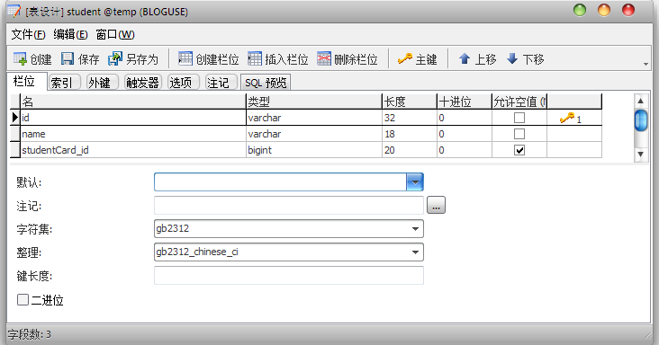The height and width of the screenshot is (345, 659).
Task: Expand the 默认 default value dropdown
Action: point(415,182)
